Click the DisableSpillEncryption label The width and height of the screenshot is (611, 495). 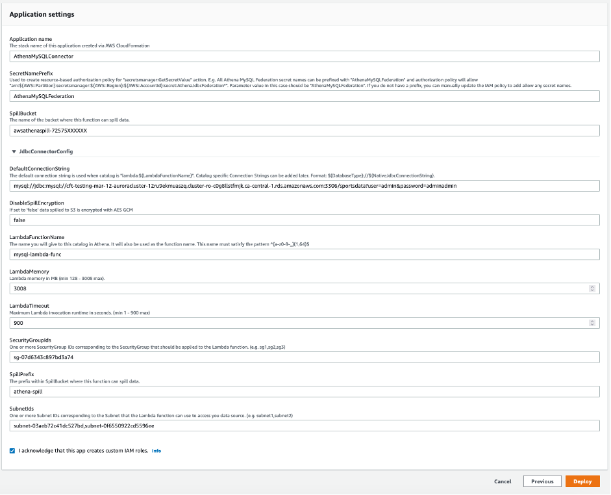point(36,203)
